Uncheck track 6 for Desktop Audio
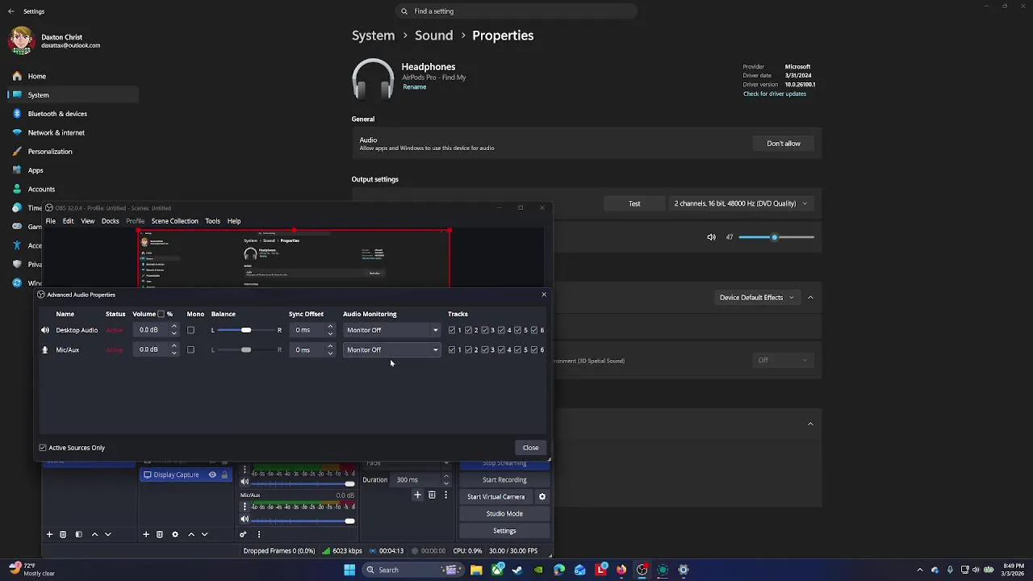This screenshot has width=1033, height=581. click(534, 330)
